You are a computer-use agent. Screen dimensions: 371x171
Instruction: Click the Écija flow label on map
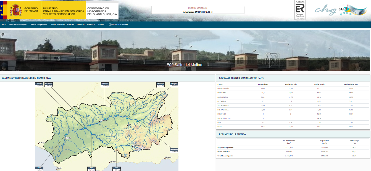tap(91, 169)
